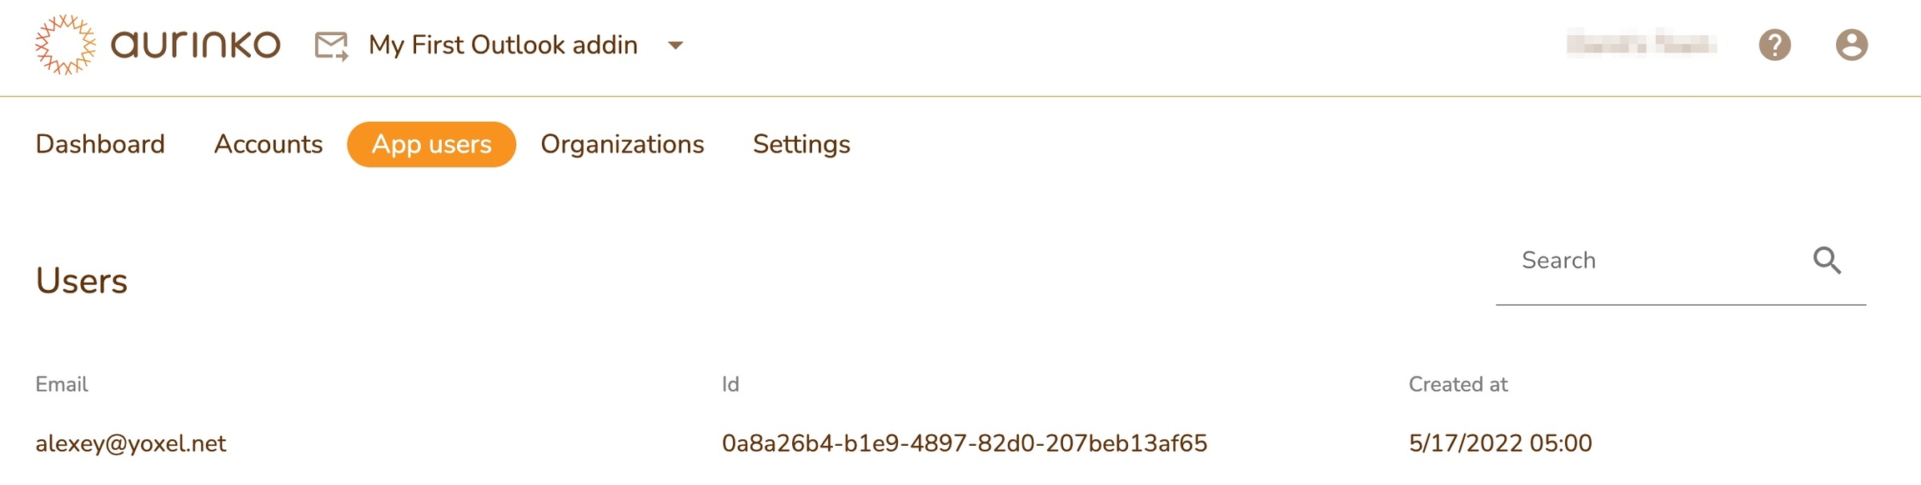The width and height of the screenshot is (1921, 485).
Task: Navigate to the Settings tab
Action: pyautogui.click(x=801, y=144)
